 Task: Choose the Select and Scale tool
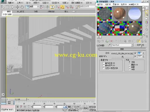27,7
